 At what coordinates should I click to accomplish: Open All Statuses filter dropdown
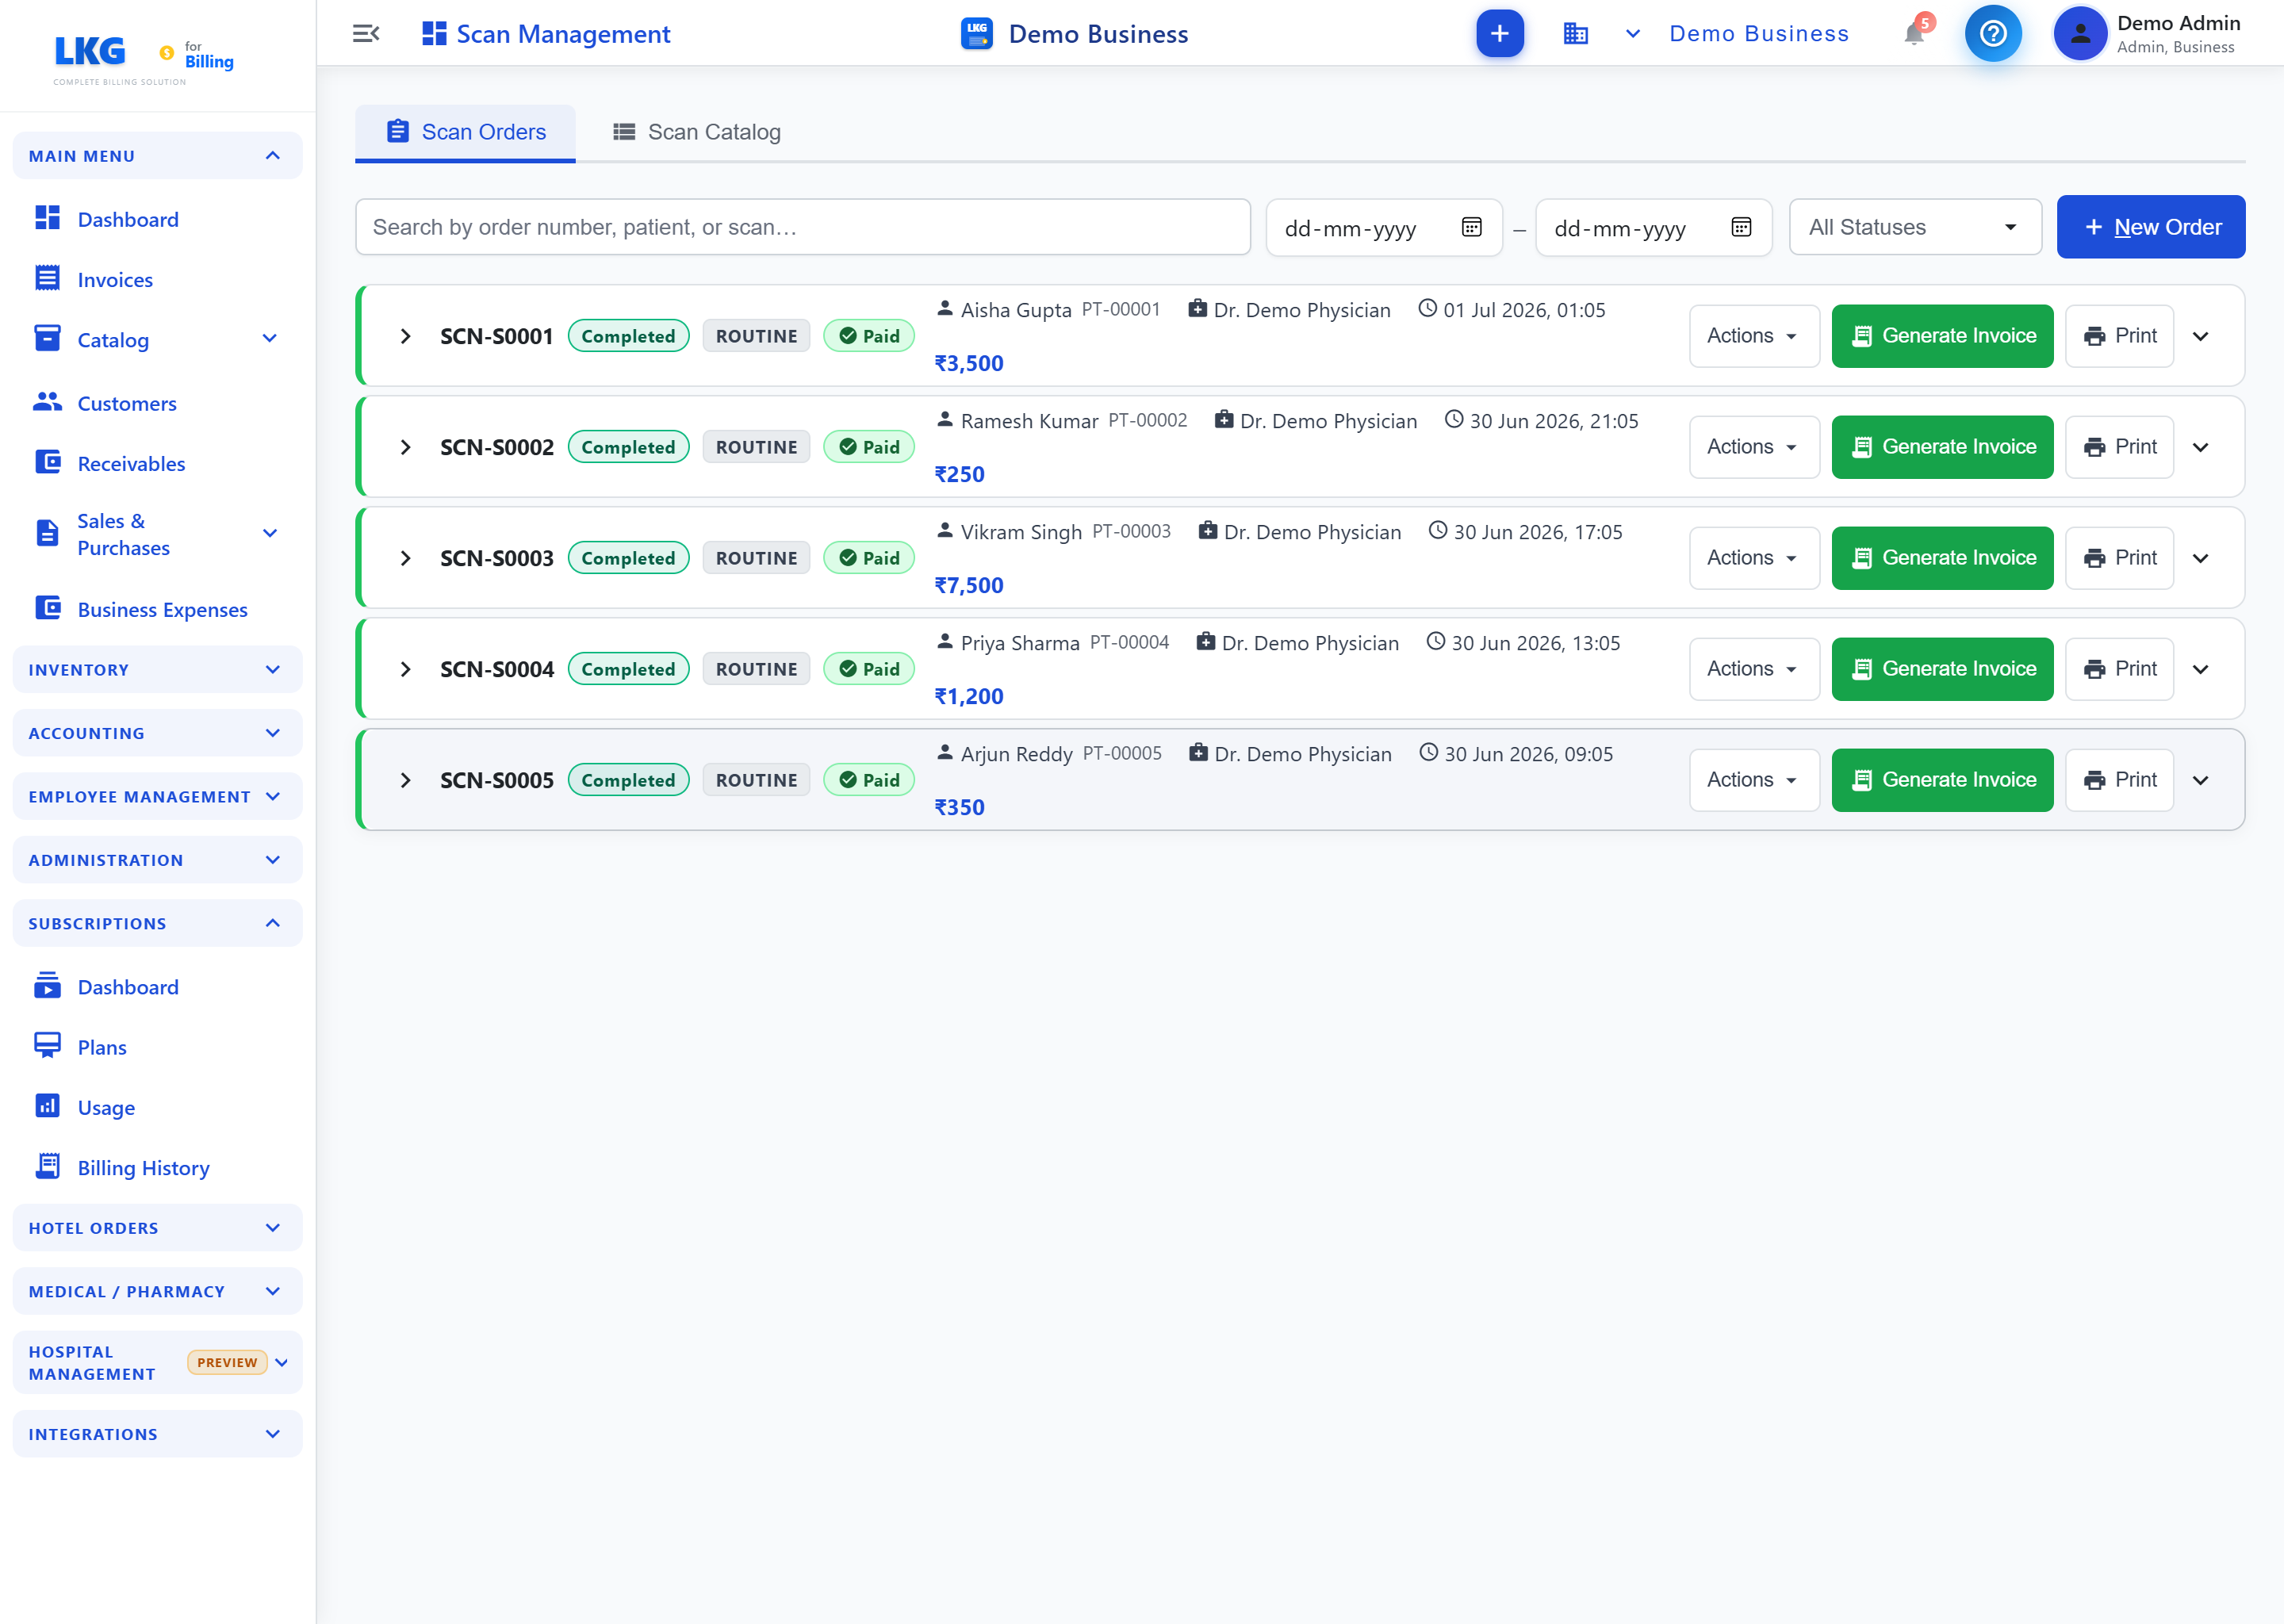[1914, 227]
